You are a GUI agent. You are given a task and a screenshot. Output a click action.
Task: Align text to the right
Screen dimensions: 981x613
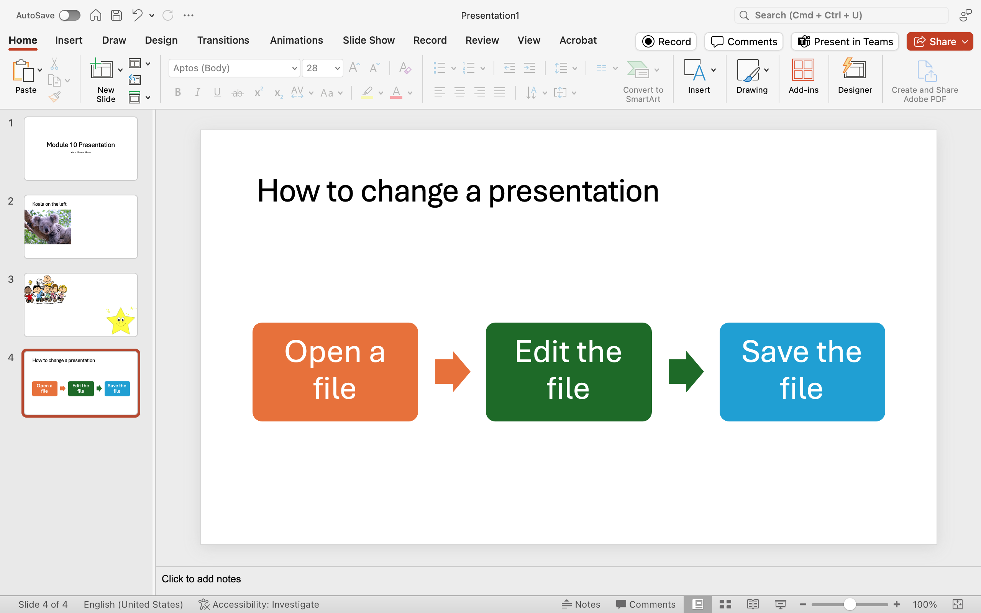coord(480,93)
